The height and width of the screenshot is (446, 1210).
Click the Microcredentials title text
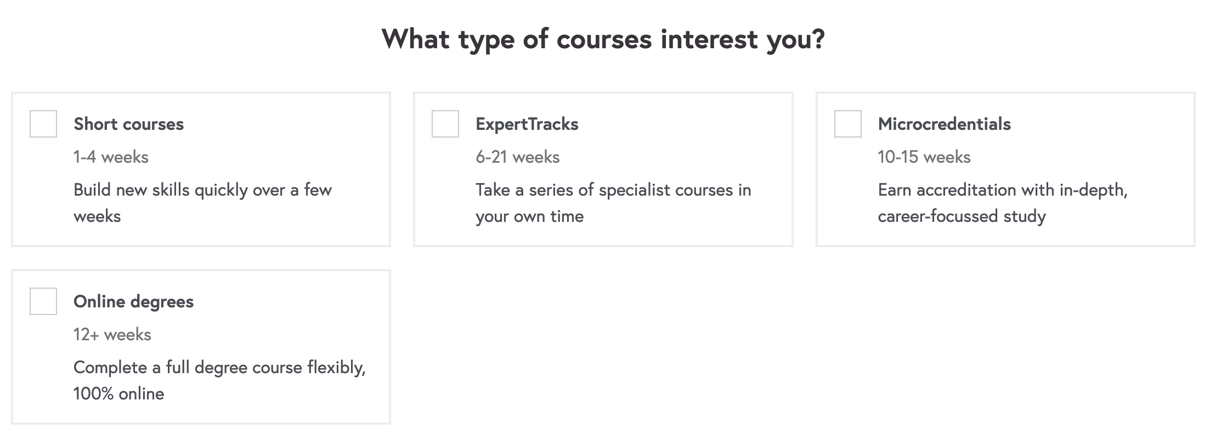pyautogui.click(x=945, y=124)
